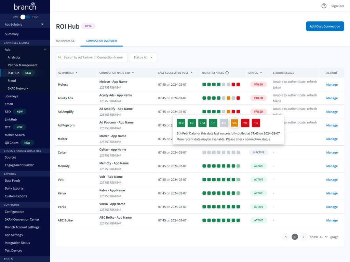Click the red TD square in the freshness tooltip
The width and height of the screenshot is (350, 262).
pos(256,123)
